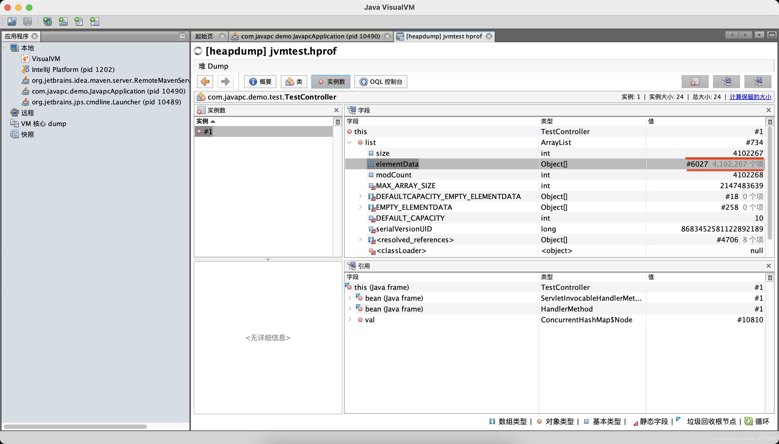Viewport: 779px width, 444px height.
Task: Click the fields table vertical scrollbar
Action: (770, 183)
